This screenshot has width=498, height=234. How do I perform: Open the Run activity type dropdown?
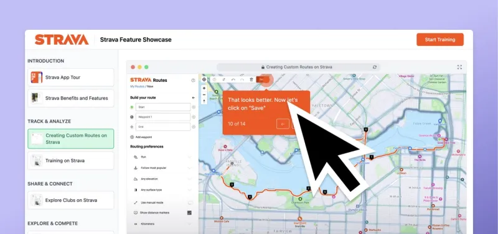point(162,157)
